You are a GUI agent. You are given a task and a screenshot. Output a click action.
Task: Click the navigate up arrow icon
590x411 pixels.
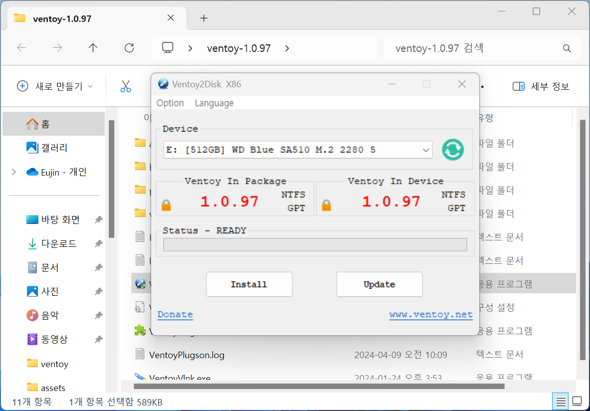[93, 48]
